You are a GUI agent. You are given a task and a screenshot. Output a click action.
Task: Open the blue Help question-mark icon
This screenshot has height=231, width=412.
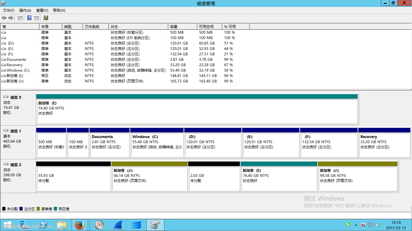[30, 18]
